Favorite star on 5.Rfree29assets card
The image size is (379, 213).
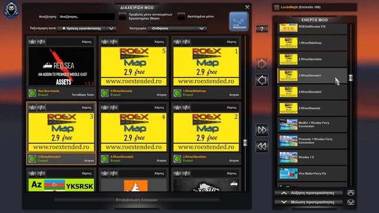coord(105,42)
